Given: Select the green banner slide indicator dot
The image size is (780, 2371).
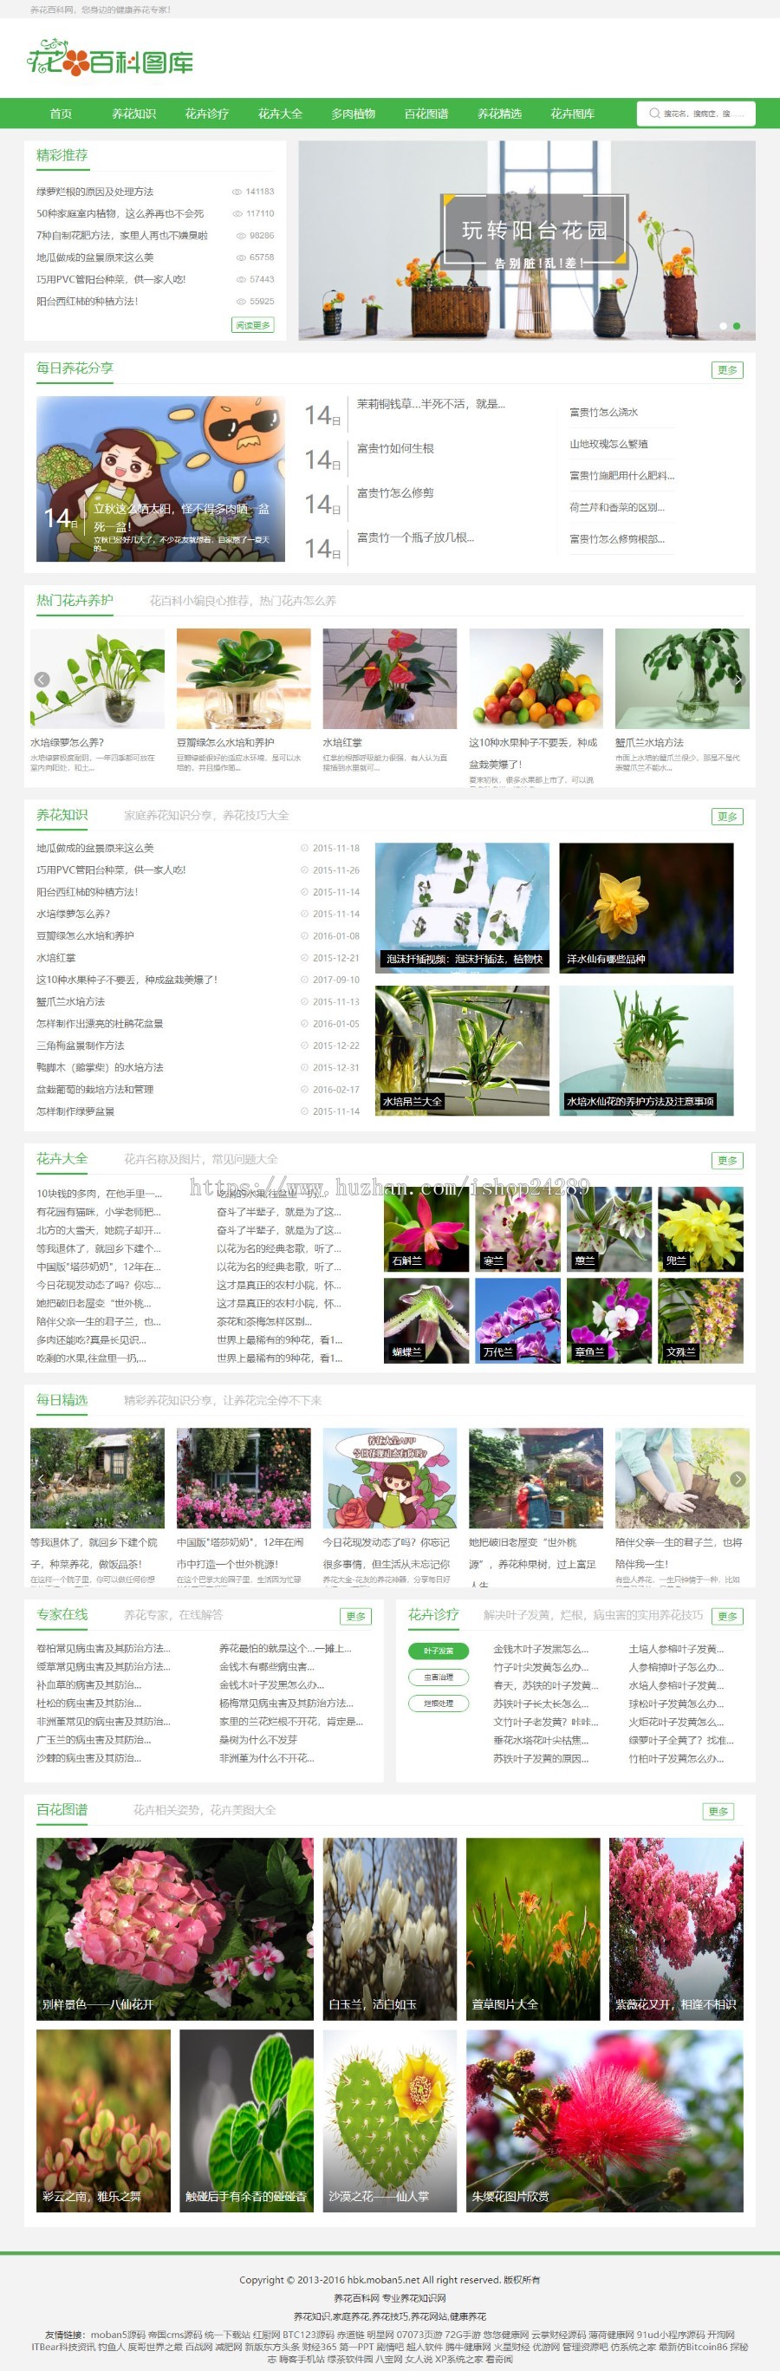Looking at the screenshot, I should click(x=737, y=326).
